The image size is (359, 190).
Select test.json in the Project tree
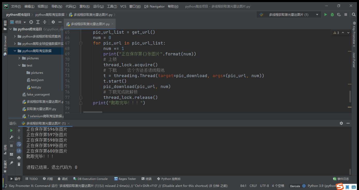(35, 80)
